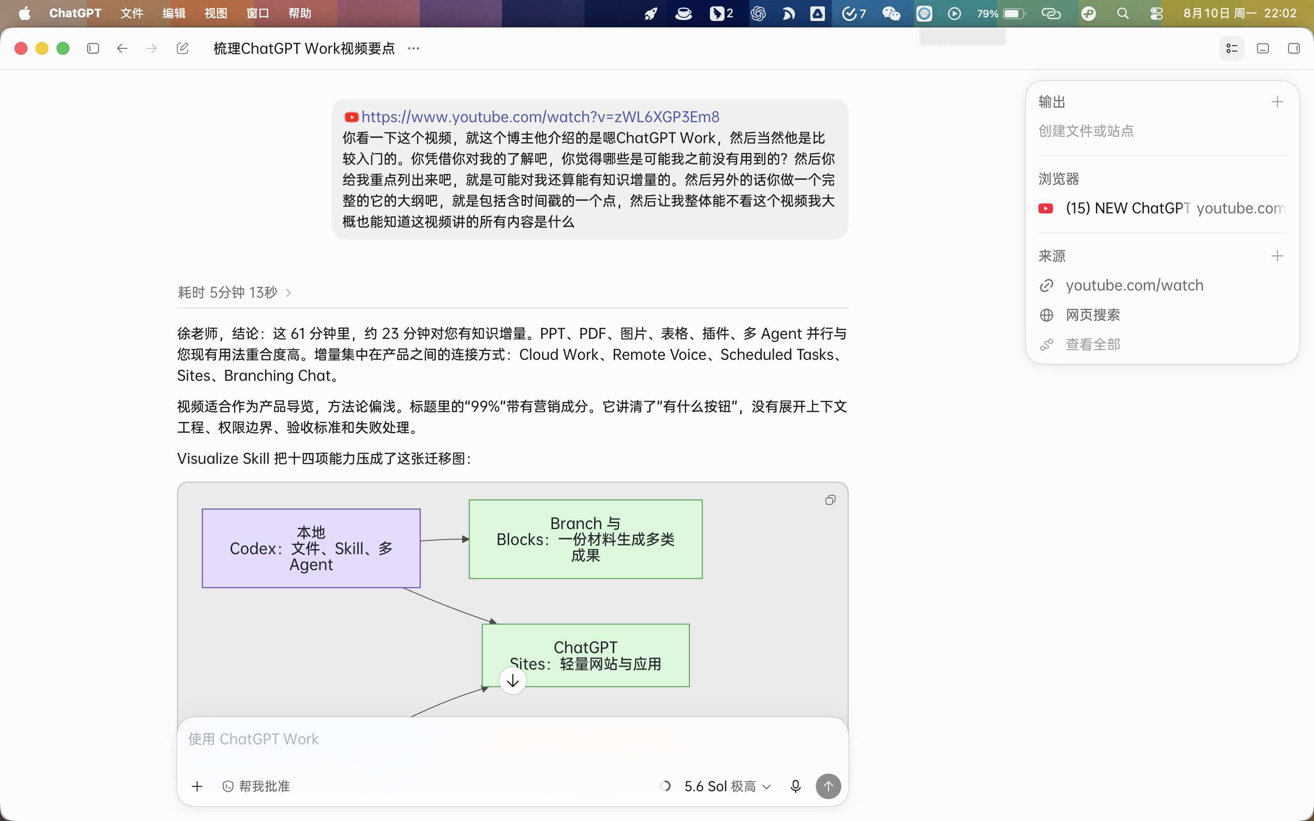Click the link chain menu bar icon
The image size is (1314, 821).
pyautogui.click(x=1051, y=14)
